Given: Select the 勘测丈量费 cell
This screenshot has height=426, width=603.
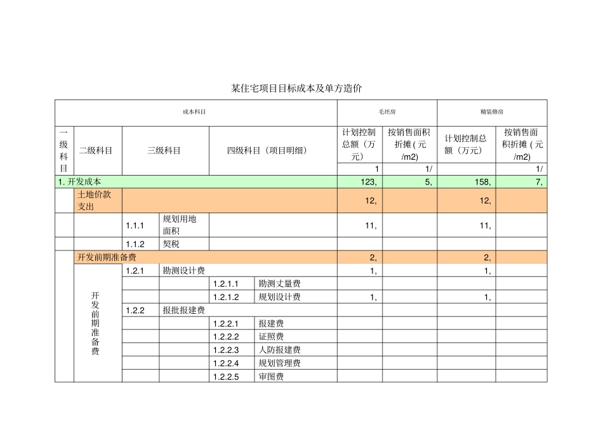Looking at the screenshot, I should coord(295,283).
